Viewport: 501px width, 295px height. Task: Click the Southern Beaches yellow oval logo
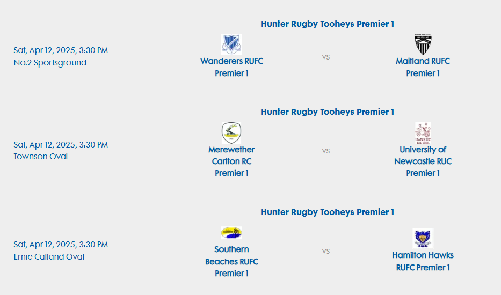[231, 233]
